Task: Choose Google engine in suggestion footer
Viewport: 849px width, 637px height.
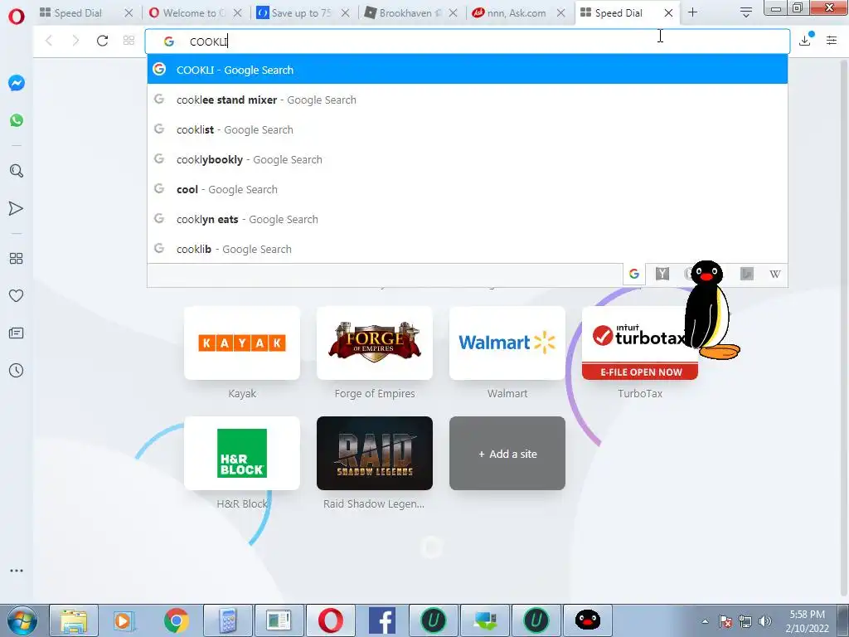Action: tap(634, 274)
